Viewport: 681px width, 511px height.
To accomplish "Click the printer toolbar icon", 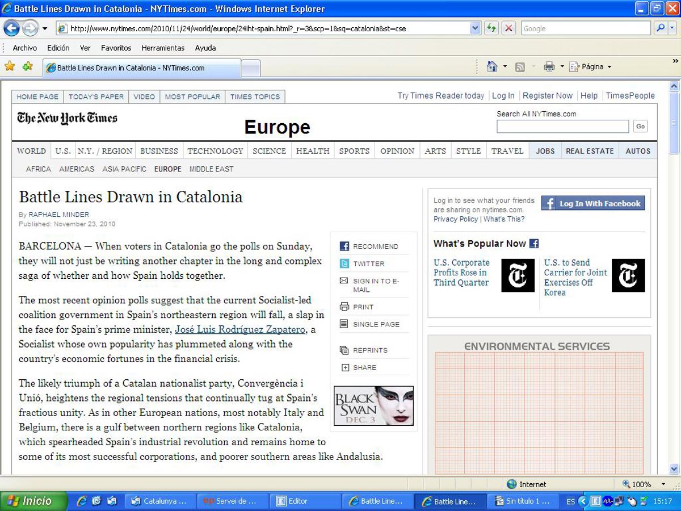I will tap(549, 66).
